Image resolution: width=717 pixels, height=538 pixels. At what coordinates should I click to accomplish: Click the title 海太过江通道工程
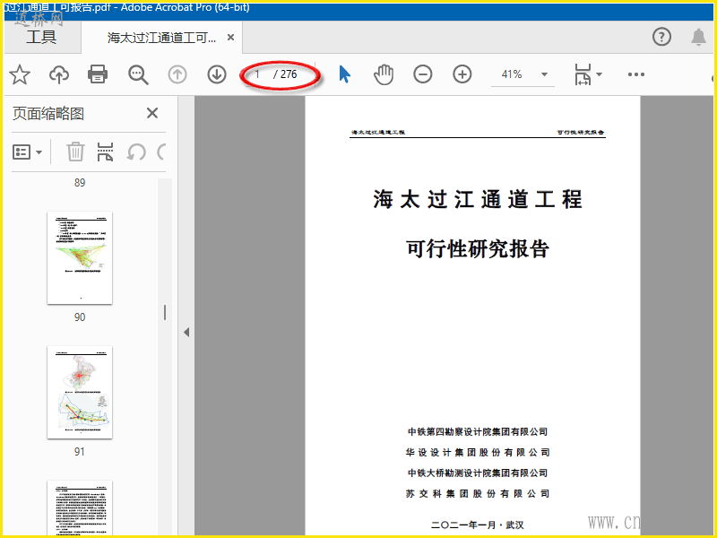click(478, 199)
